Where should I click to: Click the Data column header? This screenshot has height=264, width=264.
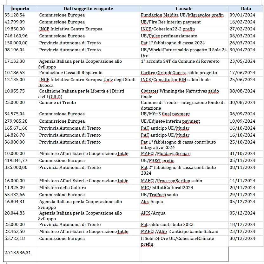[246, 9]
